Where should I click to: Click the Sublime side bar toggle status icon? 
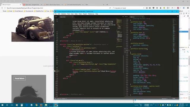(x=56, y=99)
